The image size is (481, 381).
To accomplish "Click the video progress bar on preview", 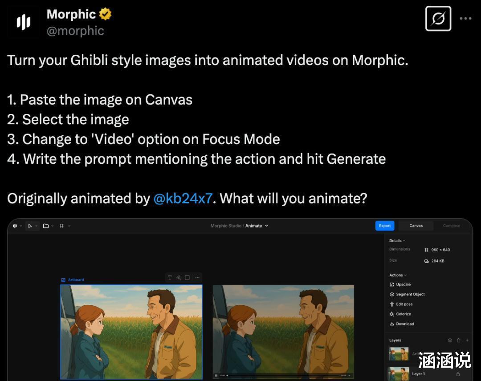I will click(x=284, y=376).
